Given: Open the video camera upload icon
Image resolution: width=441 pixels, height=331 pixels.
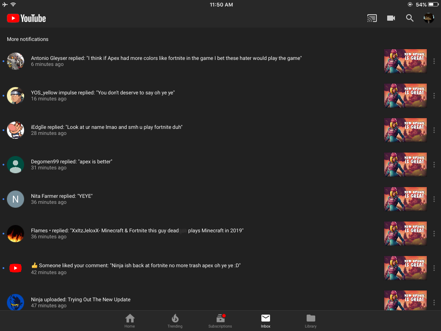Looking at the screenshot, I should click(x=391, y=18).
